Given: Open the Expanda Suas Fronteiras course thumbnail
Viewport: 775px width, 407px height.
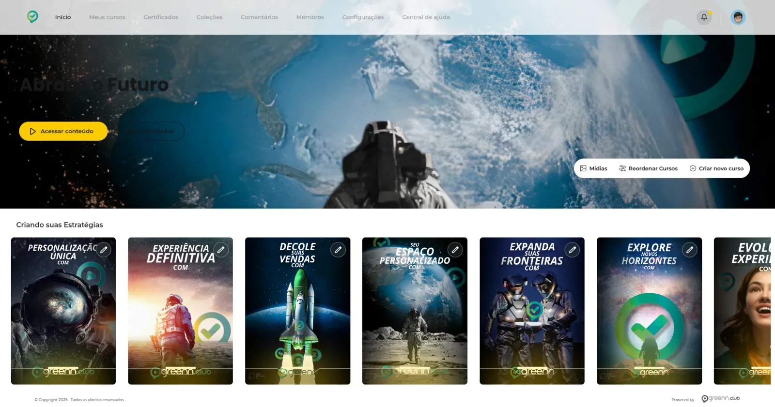Looking at the screenshot, I should coord(532,311).
